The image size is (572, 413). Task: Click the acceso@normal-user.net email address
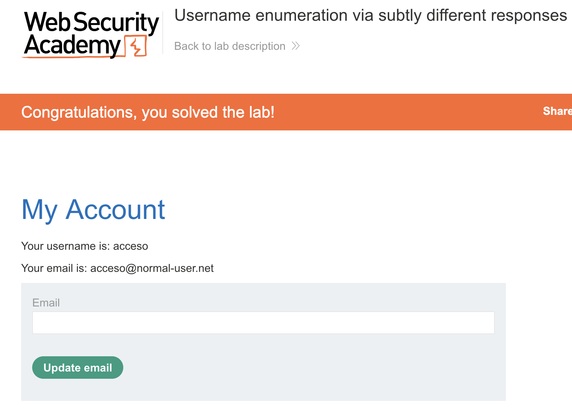click(152, 268)
